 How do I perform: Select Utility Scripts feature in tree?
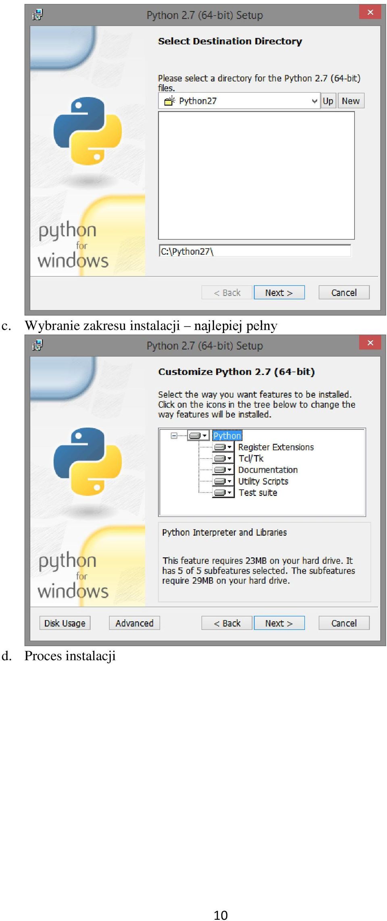[263, 481]
